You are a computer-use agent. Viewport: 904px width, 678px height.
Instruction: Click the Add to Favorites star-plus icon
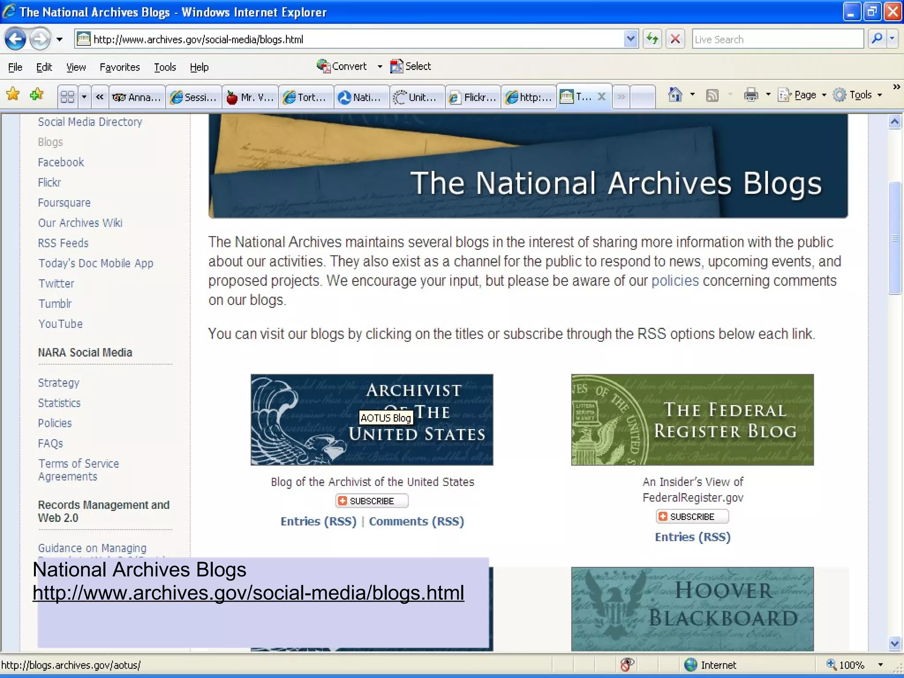pyautogui.click(x=37, y=94)
